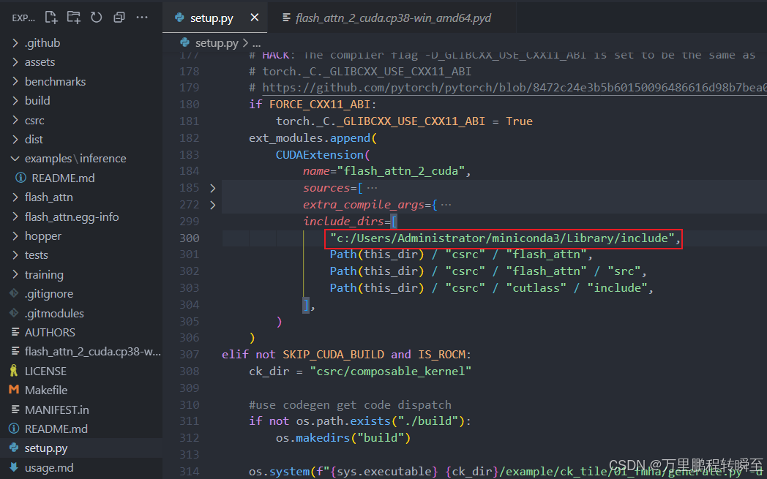Screen dimensions: 767x479
Task: Switch to the setup.py editor tab
Action: pyautogui.click(x=212, y=18)
